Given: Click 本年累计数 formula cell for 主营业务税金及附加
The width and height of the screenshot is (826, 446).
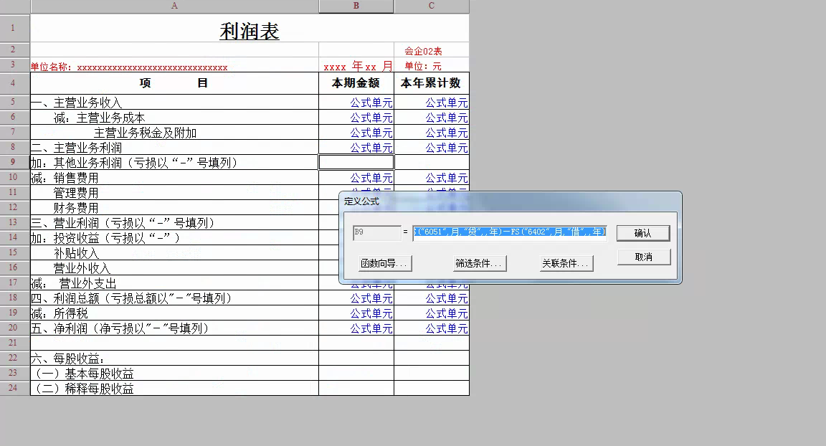Looking at the screenshot, I should pyautogui.click(x=432, y=132).
